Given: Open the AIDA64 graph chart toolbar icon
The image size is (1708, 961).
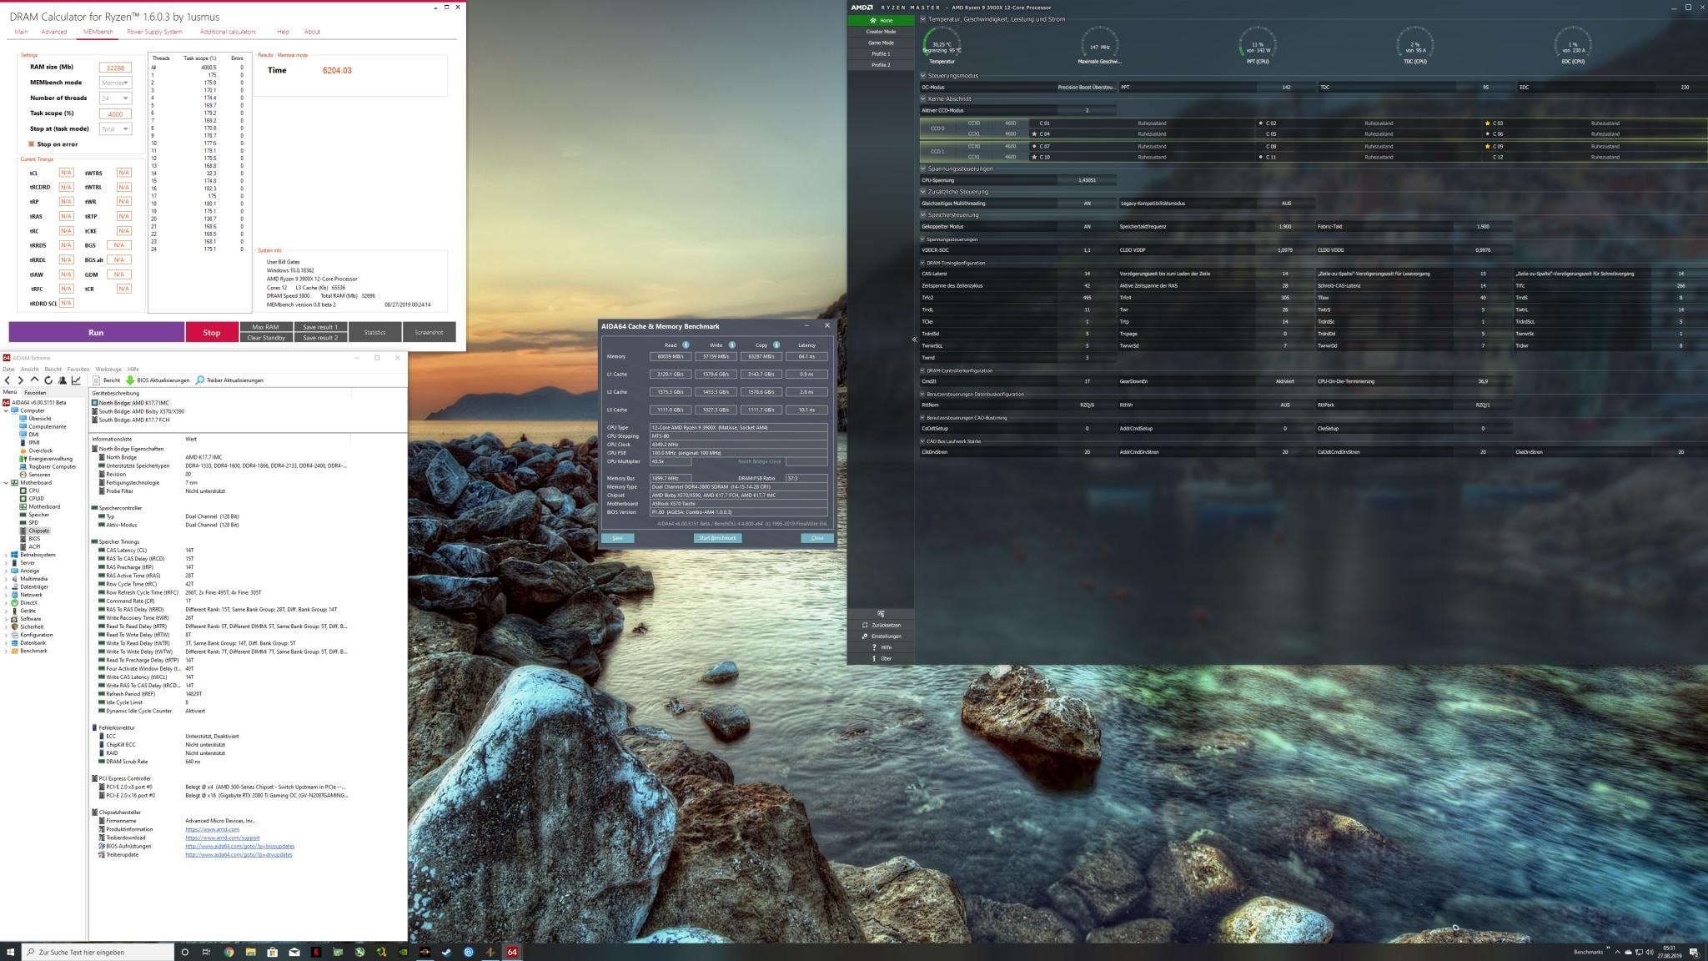Looking at the screenshot, I should point(76,380).
